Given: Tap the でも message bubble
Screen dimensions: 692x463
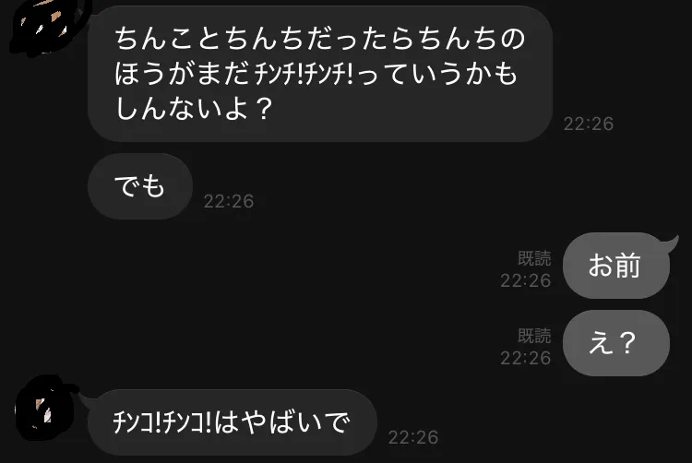Looking at the screenshot, I should pos(140,186).
